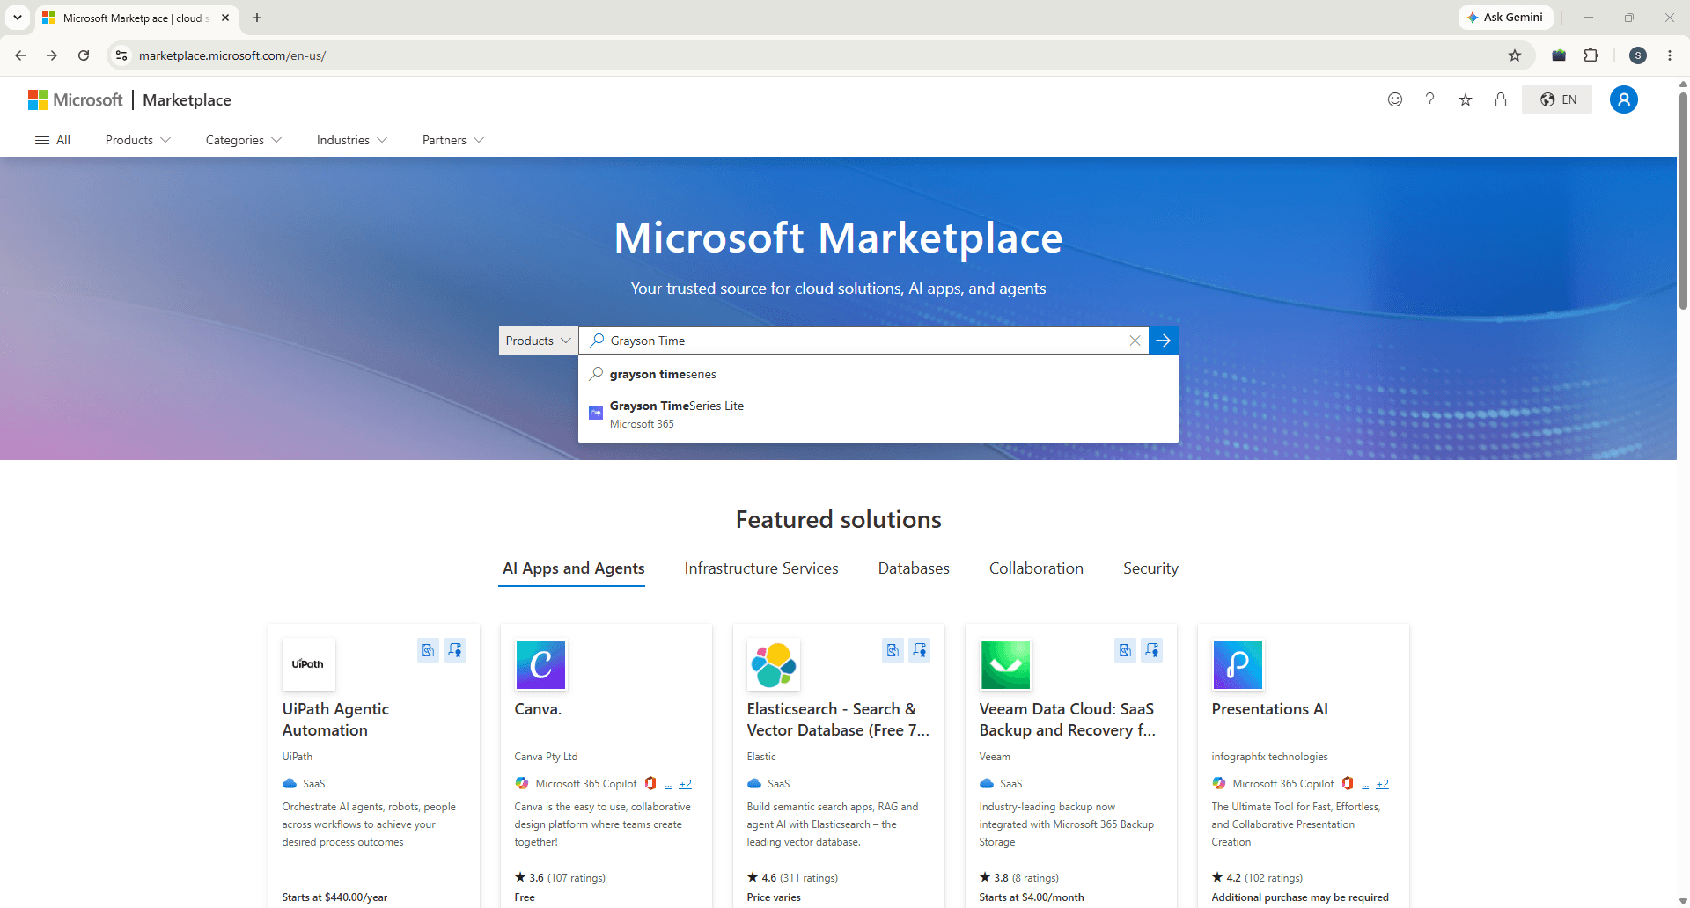Switch to Security tab
The image size is (1690, 908).
pyautogui.click(x=1150, y=568)
